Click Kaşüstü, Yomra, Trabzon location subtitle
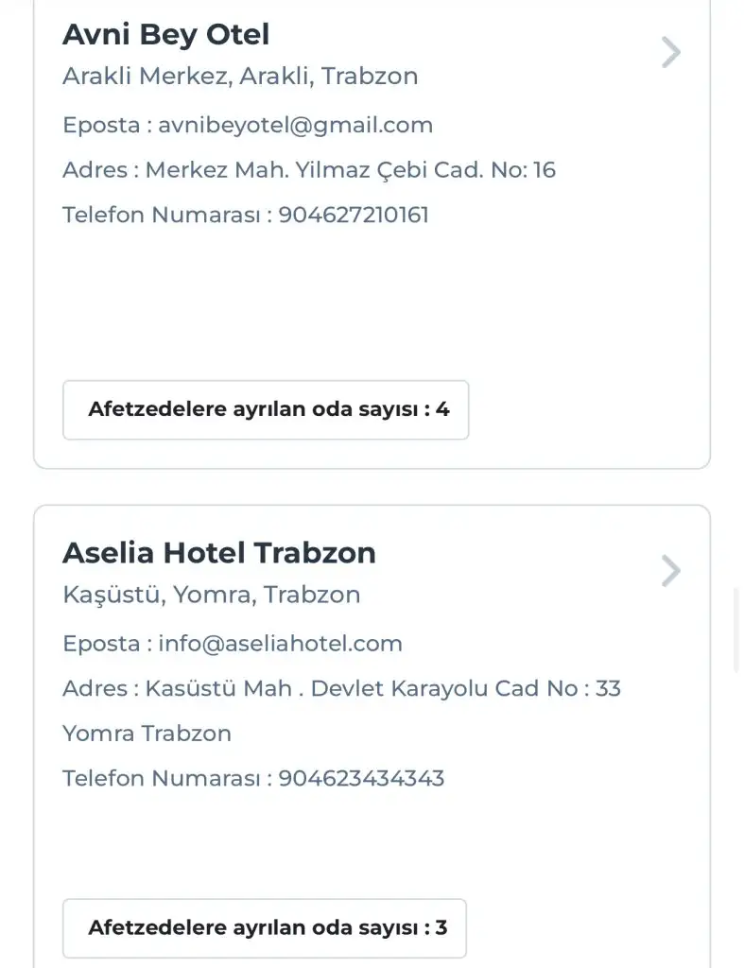 tap(211, 595)
